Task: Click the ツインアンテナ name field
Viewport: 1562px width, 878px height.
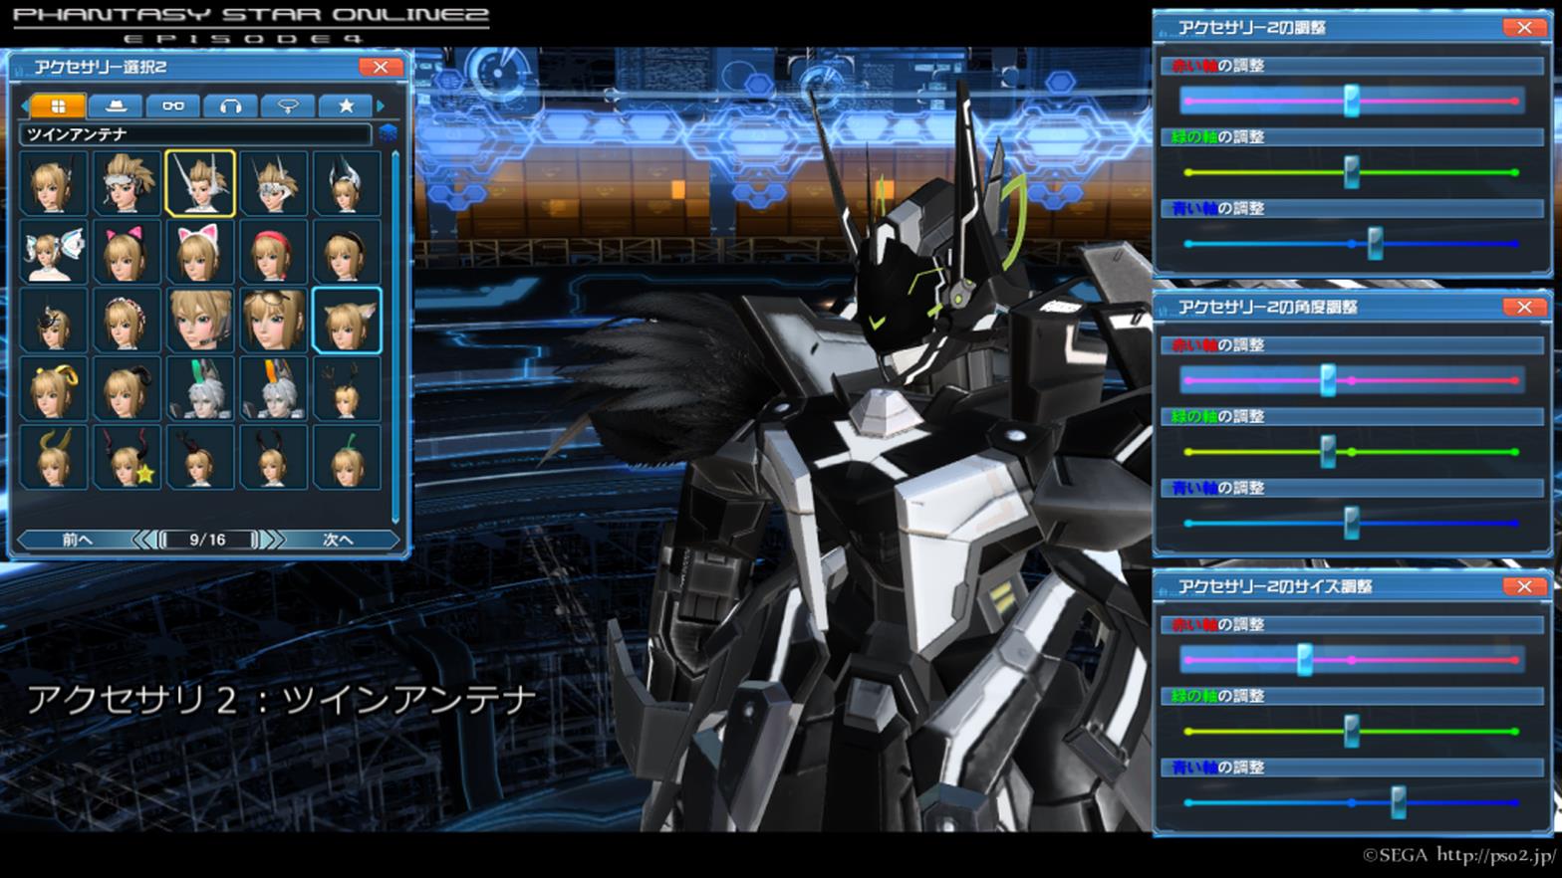Action: [195, 133]
